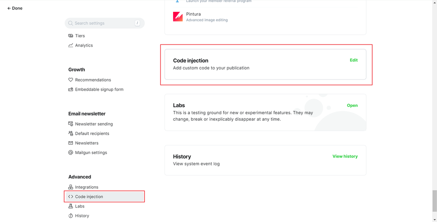Click the page vertical scrollbar thumb
437x222 pixels.
coord(434,200)
